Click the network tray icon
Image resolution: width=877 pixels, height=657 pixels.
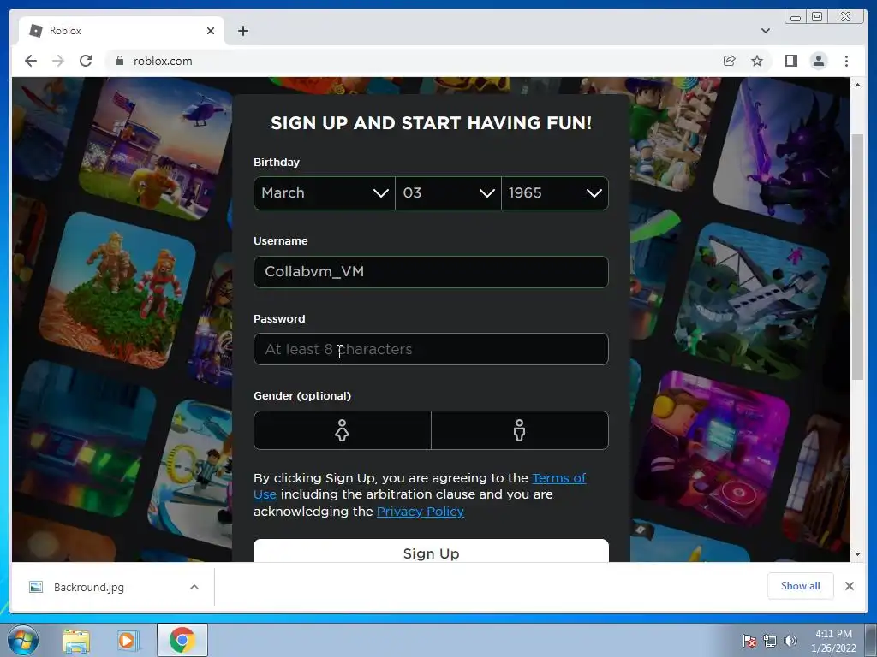click(770, 641)
